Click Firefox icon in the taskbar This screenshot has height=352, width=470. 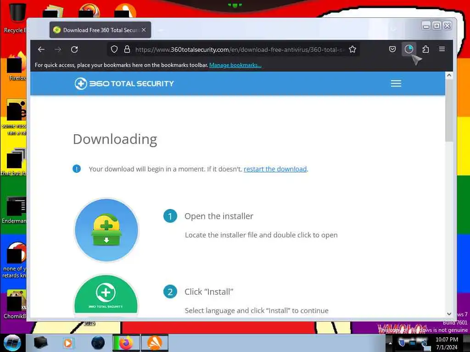tap(126, 343)
